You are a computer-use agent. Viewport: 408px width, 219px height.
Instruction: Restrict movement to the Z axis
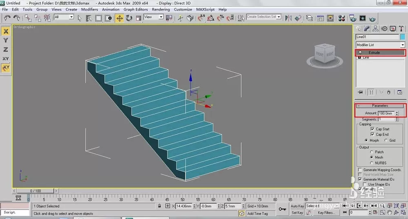pos(5,49)
